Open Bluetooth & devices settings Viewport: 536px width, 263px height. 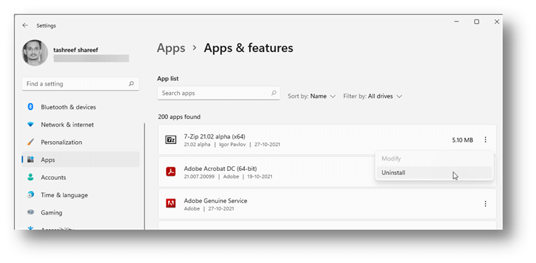80,107
